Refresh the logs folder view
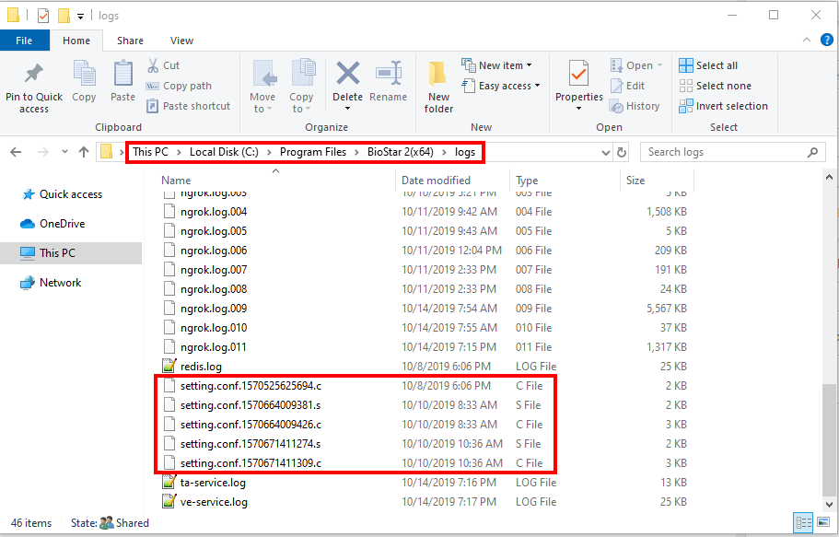This screenshot has height=537, width=839. [x=622, y=152]
